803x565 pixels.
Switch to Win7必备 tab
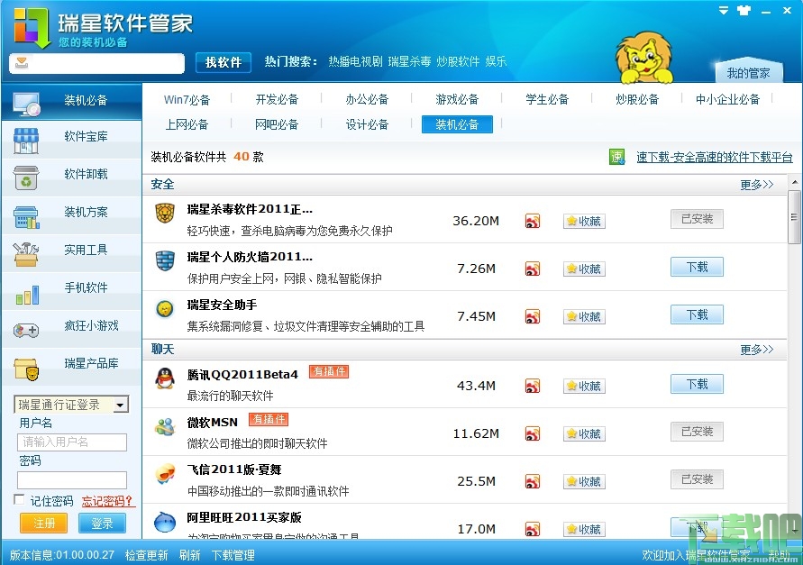[x=187, y=100]
